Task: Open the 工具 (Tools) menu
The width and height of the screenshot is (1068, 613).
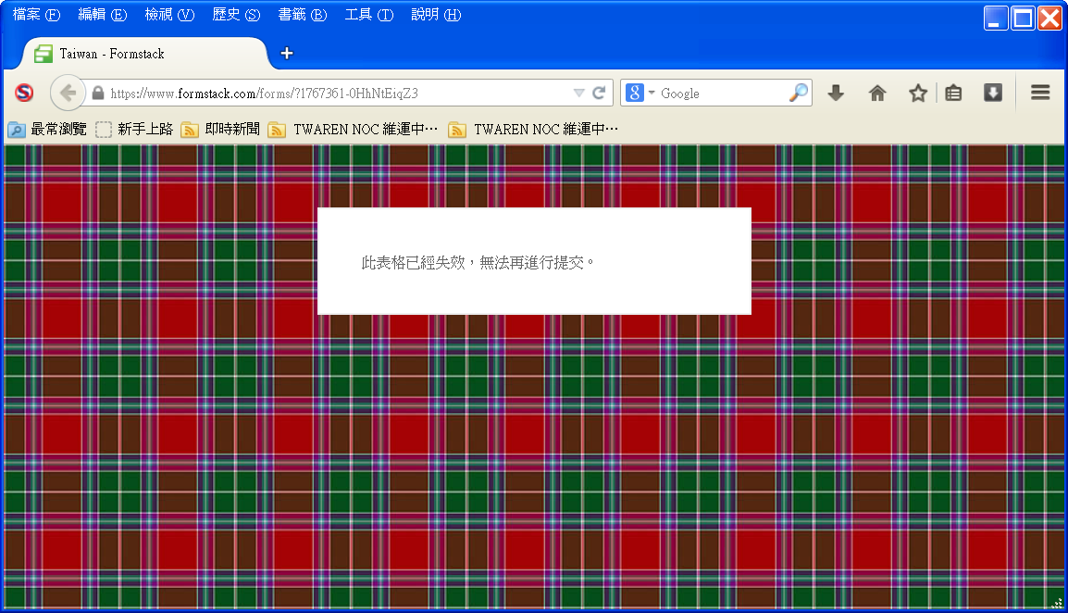Action: 368,15
